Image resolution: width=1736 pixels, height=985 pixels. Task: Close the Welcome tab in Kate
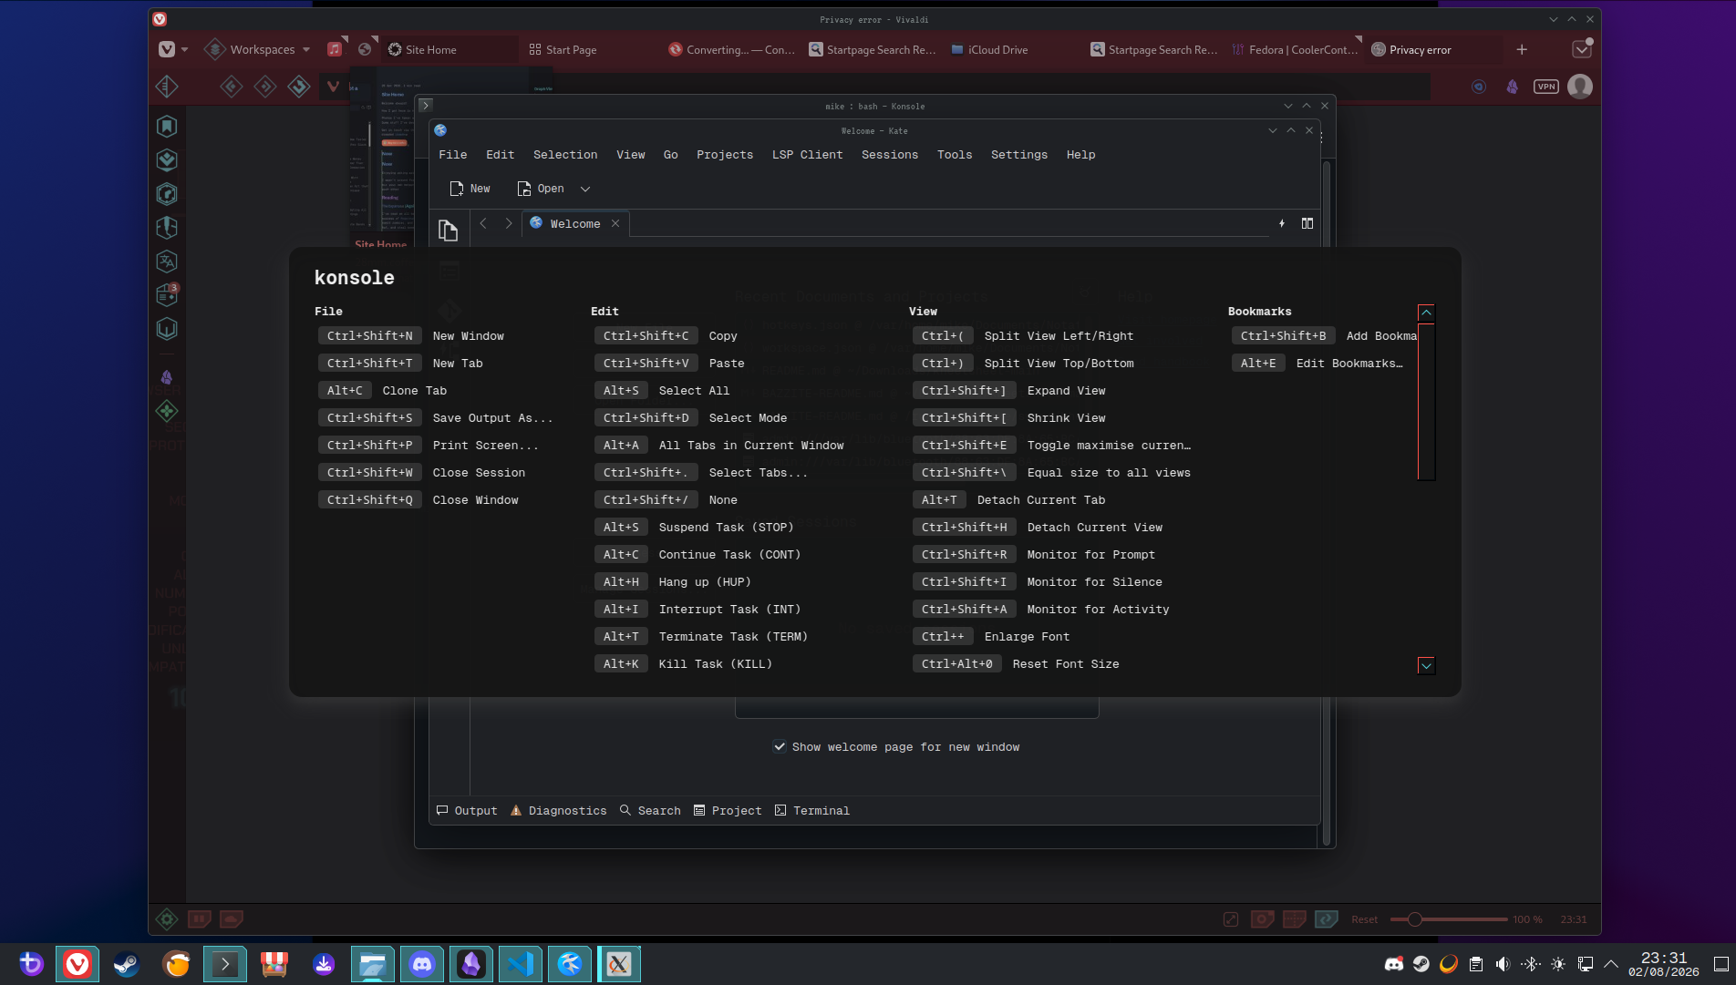tap(615, 223)
